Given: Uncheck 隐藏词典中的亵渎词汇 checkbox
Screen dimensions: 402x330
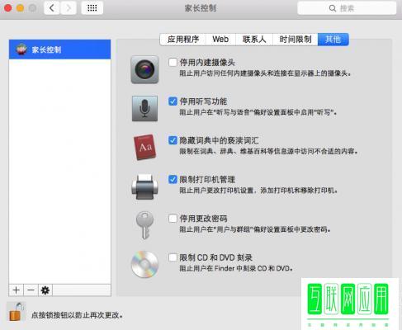Looking at the screenshot, I should coord(173,140).
